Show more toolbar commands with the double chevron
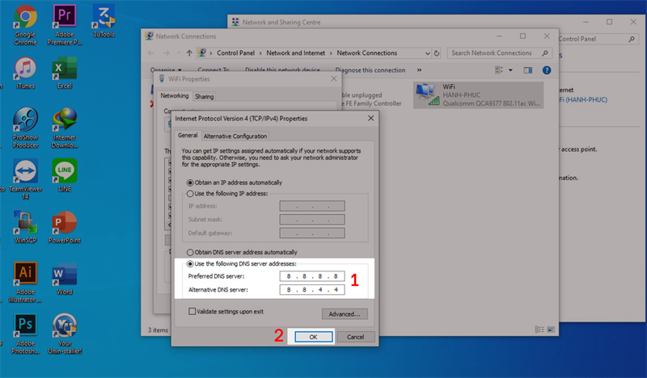 pos(419,70)
